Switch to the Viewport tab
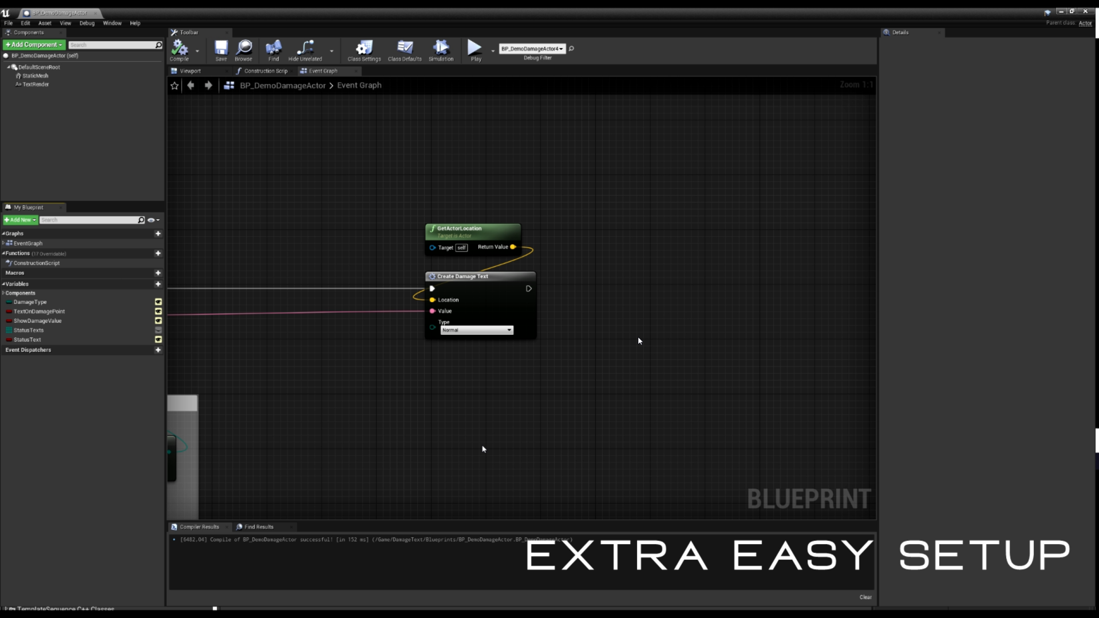The image size is (1099, 618). tap(190, 70)
